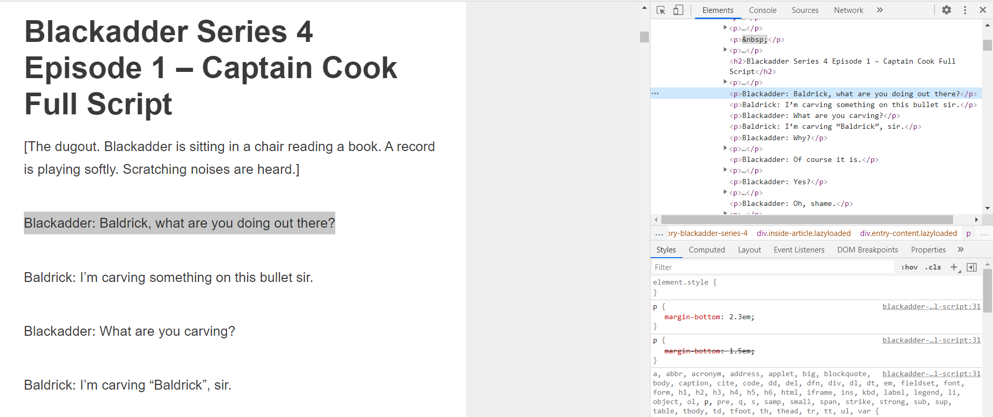Activate the inspect element picker icon
The width and height of the screenshot is (993, 417).
click(x=661, y=10)
